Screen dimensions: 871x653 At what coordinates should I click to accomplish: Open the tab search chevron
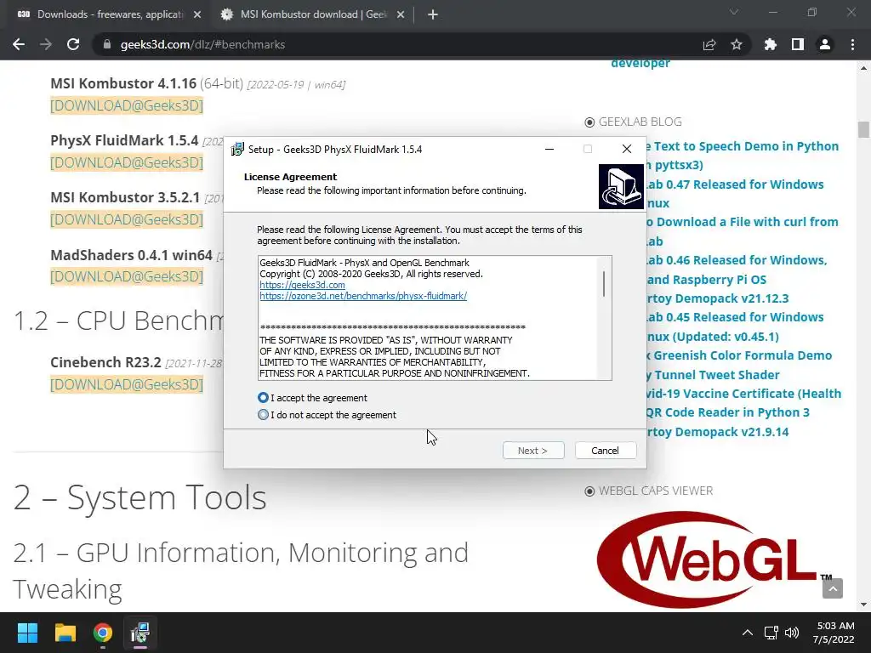734,12
